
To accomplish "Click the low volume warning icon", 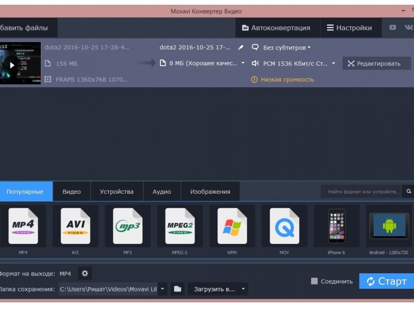I will pos(254,80).
